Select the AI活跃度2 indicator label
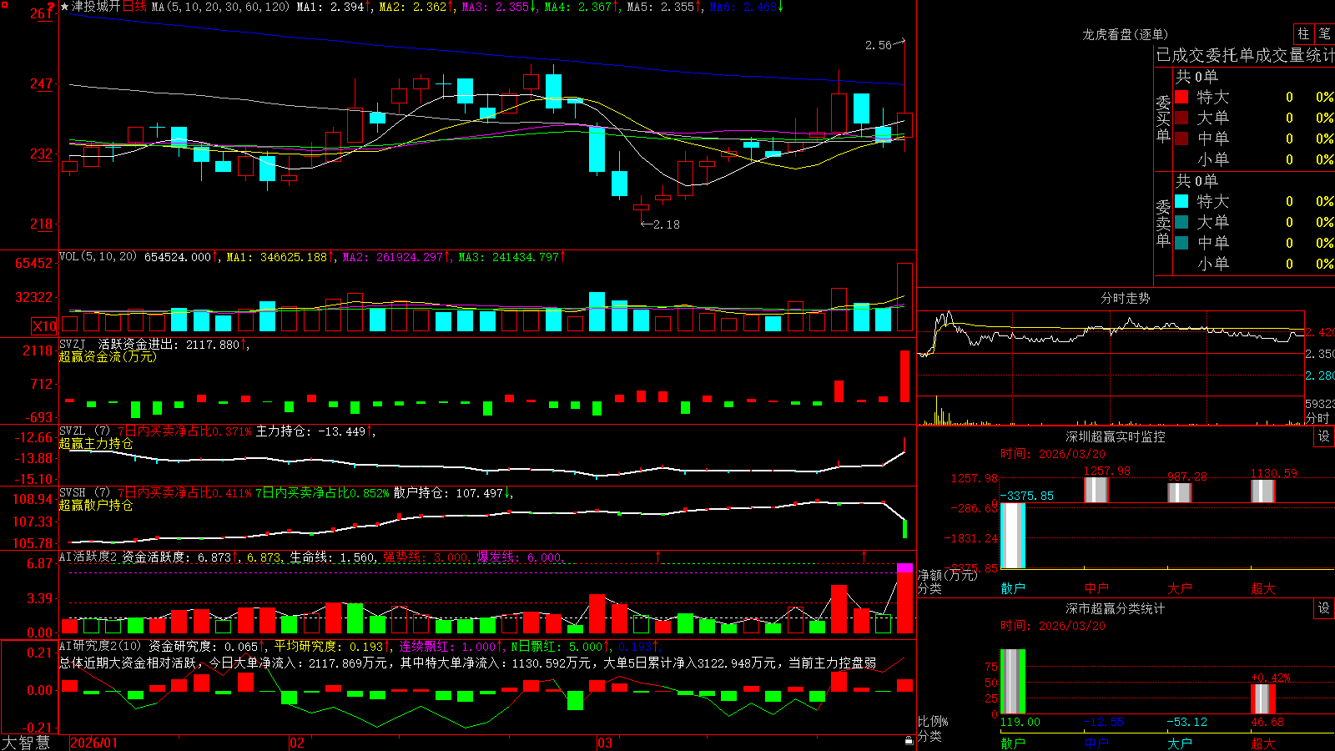This screenshot has width=1335, height=751. point(88,557)
